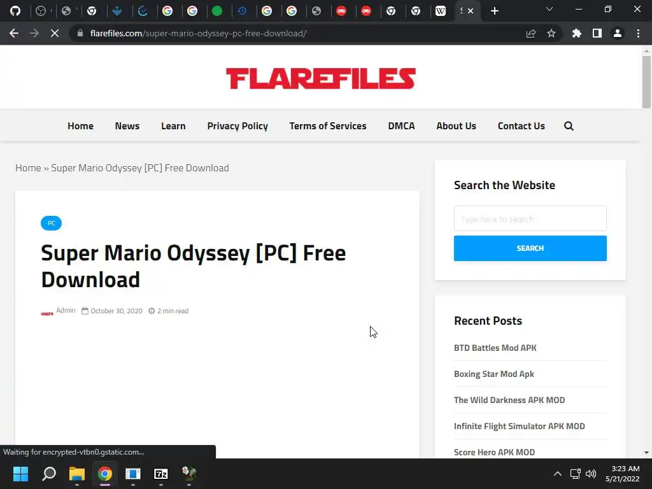This screenshot has width=652, height=489.
Task: Open the Chrome profile icon
Action: coord(618,33)
